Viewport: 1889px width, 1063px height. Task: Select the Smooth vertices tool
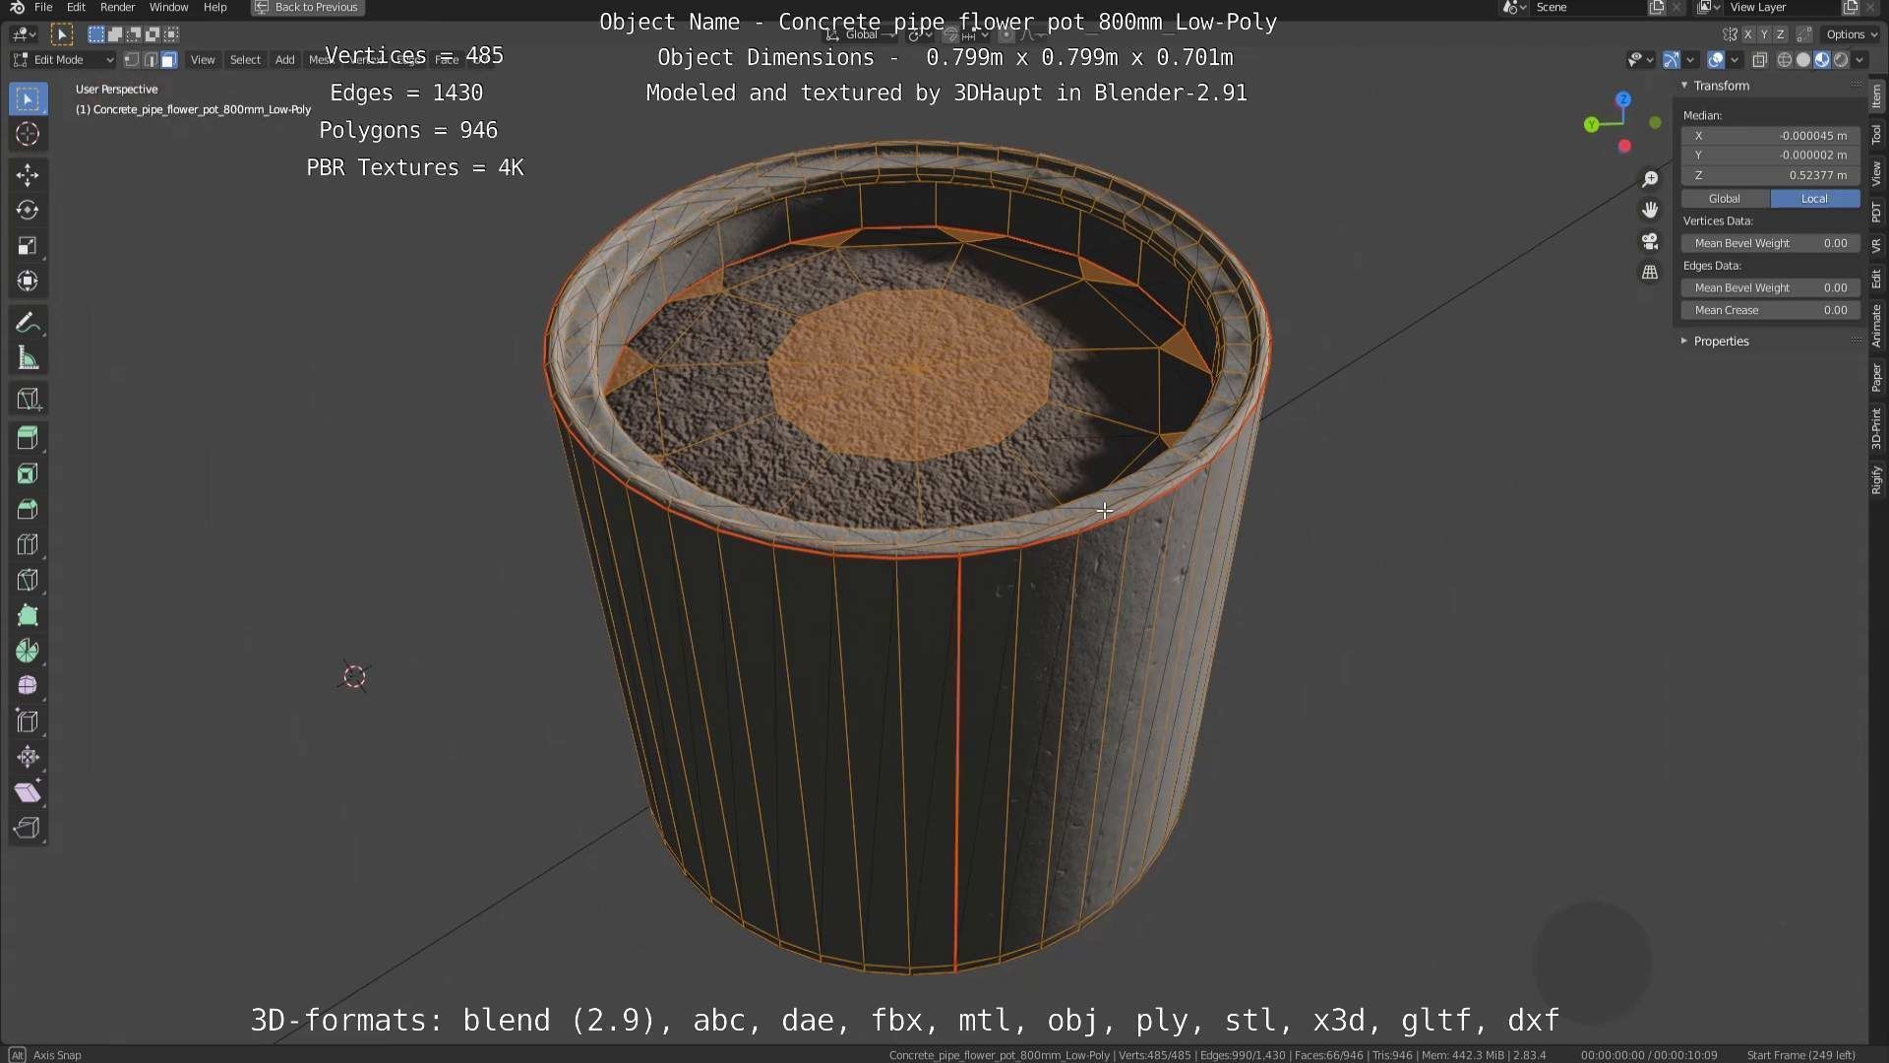[28, 686]
